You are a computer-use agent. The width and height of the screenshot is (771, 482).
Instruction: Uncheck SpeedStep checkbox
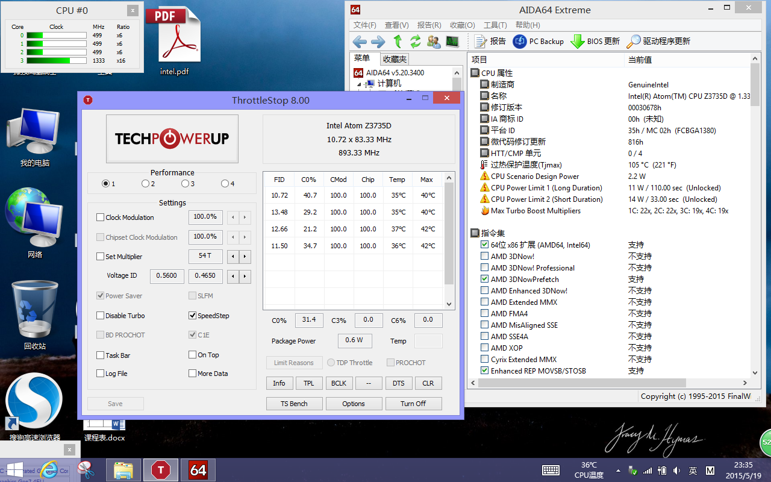(193, 316)
